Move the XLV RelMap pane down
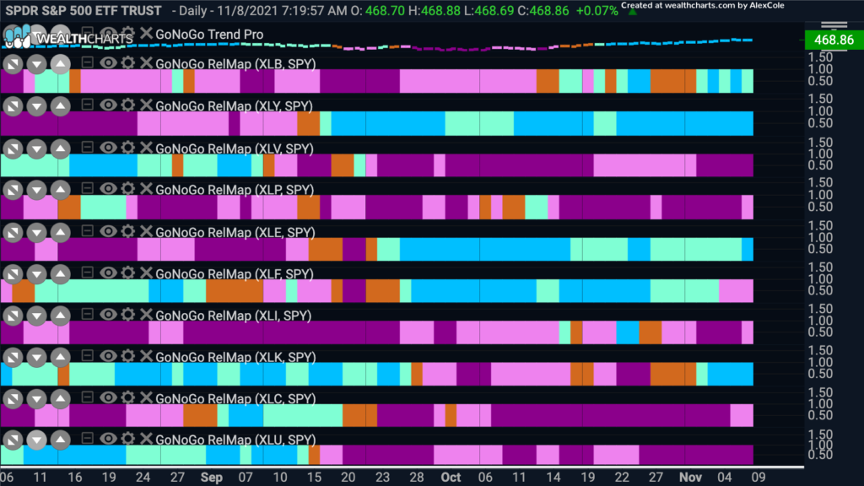This screenshot has height=486, width=864. (36, 148)
